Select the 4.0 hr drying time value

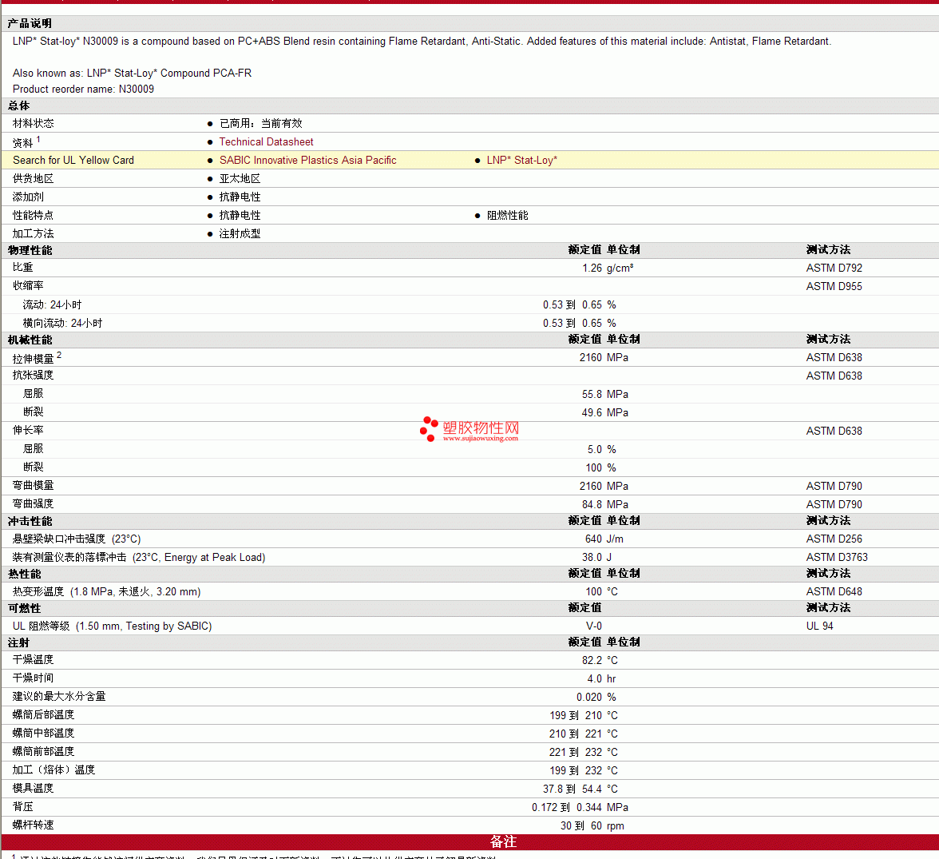[601, 679]
